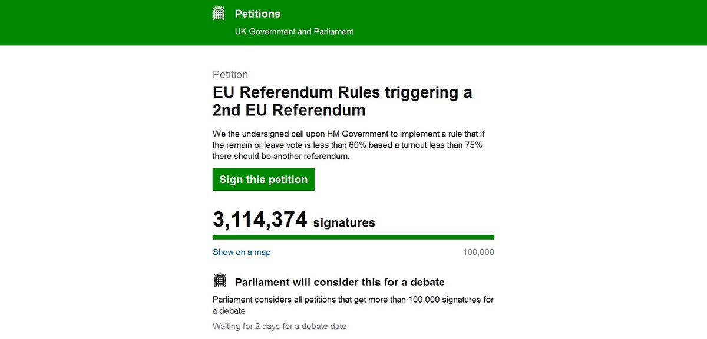Click the green signature progress bar

click(x=353, y=237)
